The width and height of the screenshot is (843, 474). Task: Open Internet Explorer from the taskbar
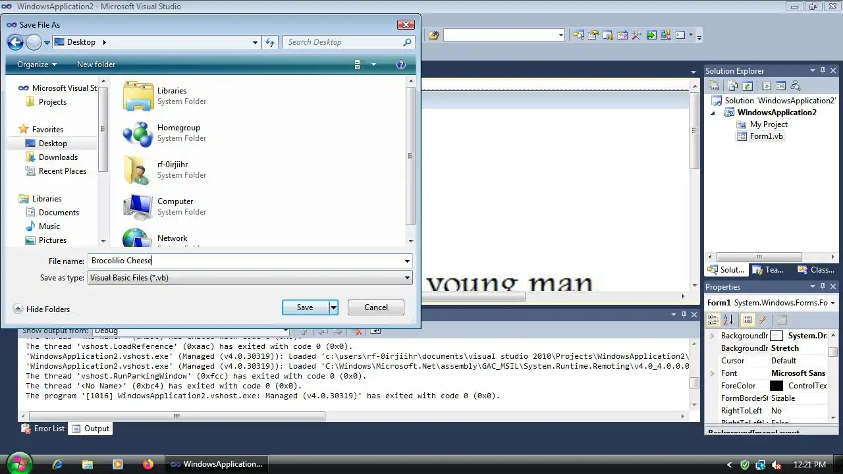tap(57, 464)
